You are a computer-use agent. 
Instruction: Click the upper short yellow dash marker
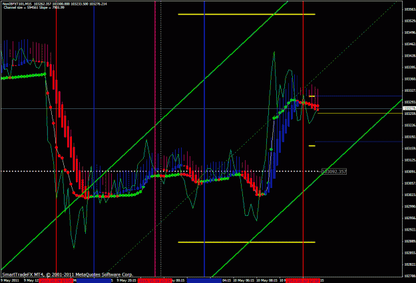tap(312, 96)
